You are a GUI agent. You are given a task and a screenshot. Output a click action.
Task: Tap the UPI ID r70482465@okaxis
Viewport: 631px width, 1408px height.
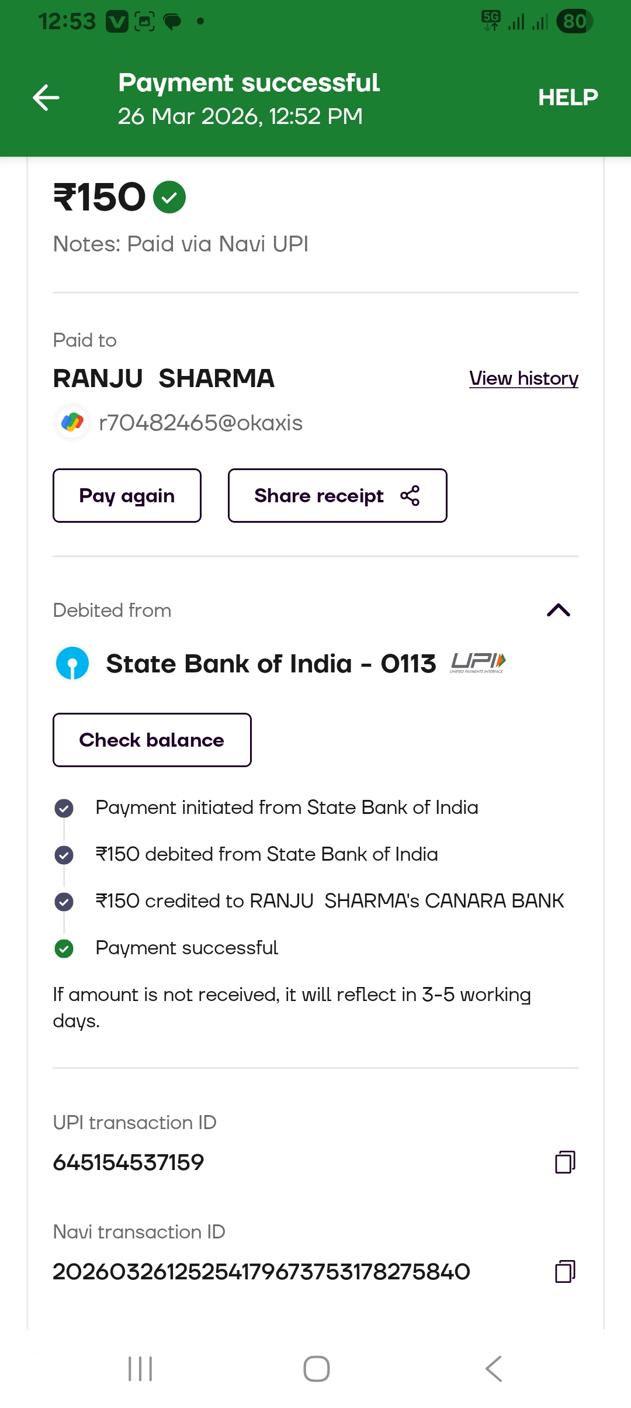201,423
